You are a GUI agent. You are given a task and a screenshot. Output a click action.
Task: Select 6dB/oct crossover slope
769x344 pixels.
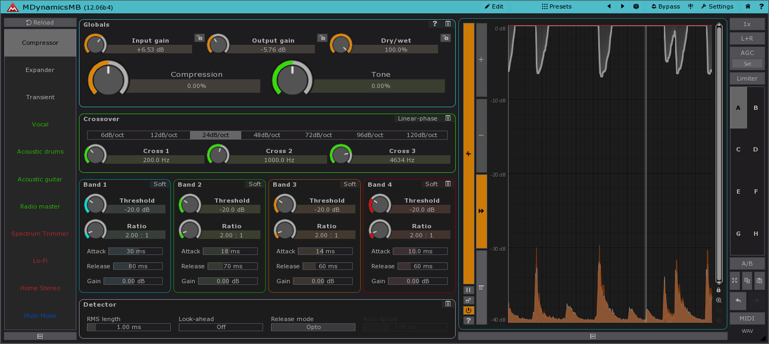tap(113, 135)
